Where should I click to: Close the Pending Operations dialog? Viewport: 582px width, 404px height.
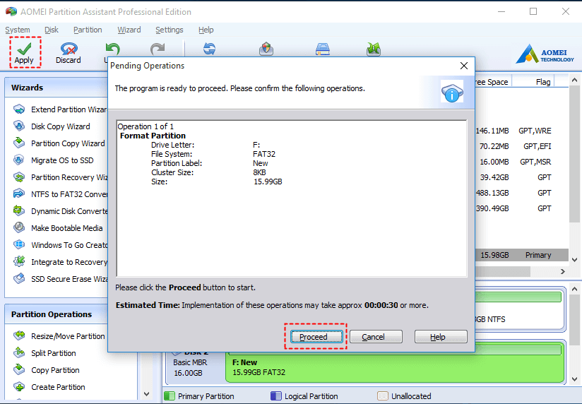click(463, 66)
